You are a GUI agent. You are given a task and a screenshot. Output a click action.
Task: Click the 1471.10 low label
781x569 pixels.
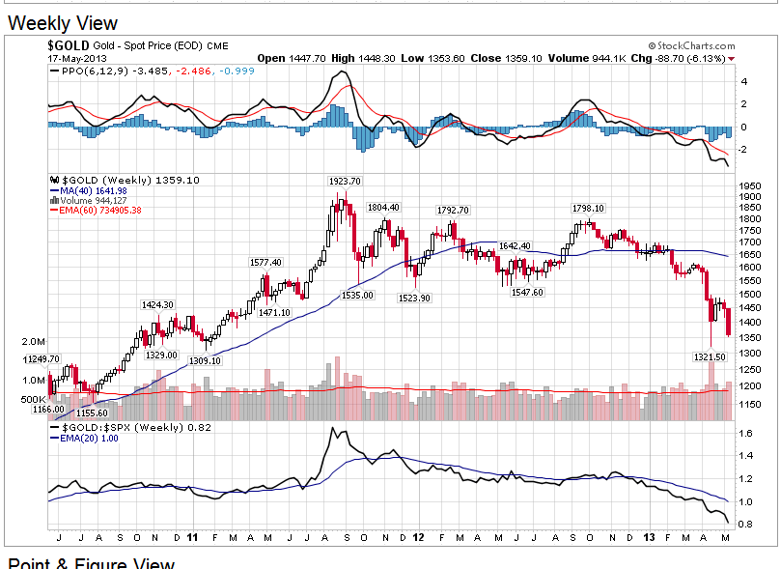click(274, 312)
